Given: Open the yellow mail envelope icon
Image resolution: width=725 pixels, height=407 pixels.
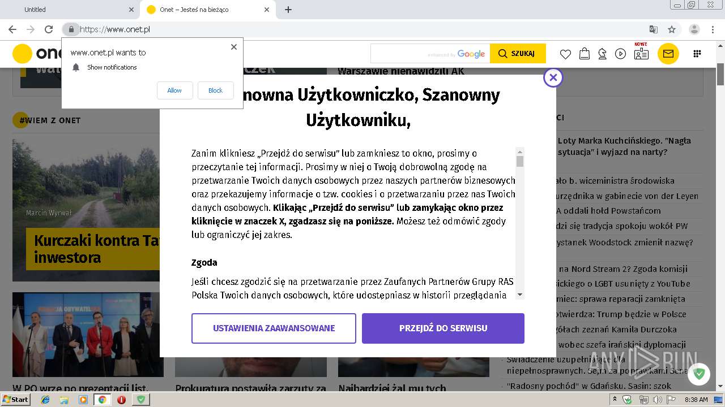Looking at the screenshot, I should [x=668, y=54].
